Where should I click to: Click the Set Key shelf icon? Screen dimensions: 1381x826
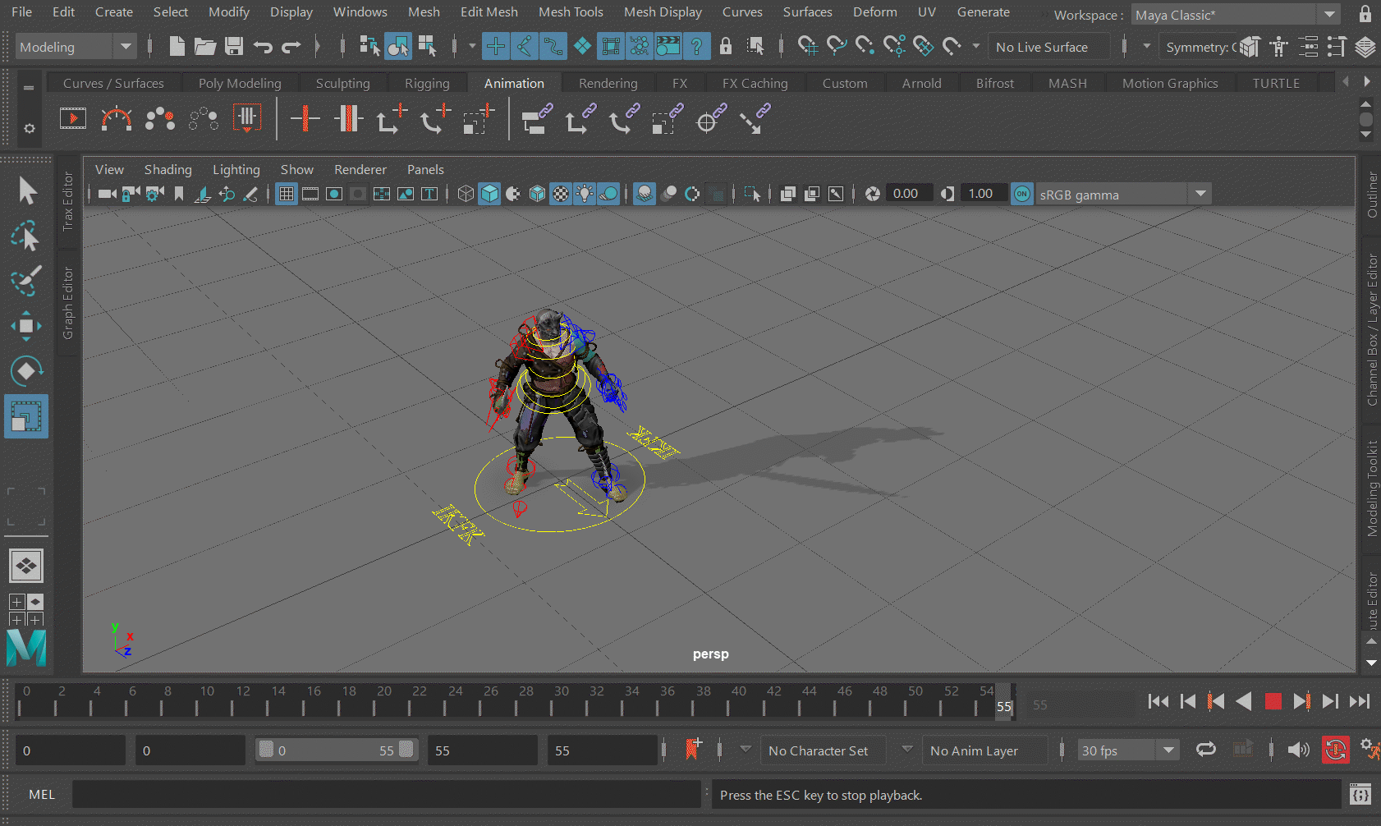[x=305, y=119]
